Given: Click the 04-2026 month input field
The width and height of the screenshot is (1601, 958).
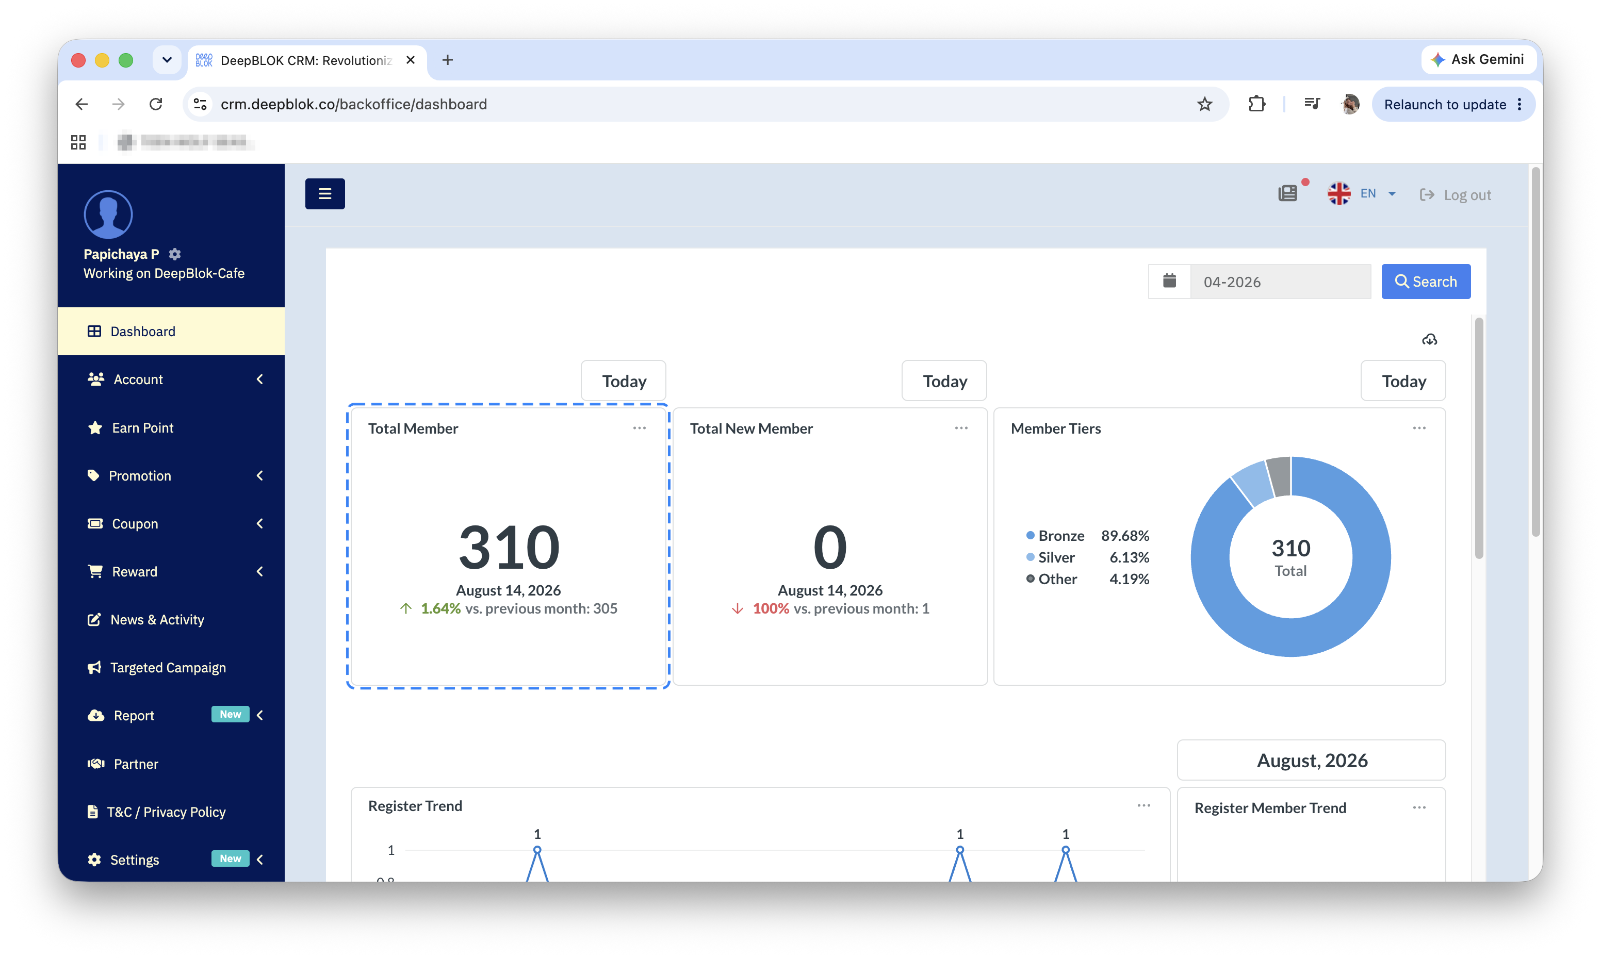Looking at the screenshot, I should pos(1281,282).
